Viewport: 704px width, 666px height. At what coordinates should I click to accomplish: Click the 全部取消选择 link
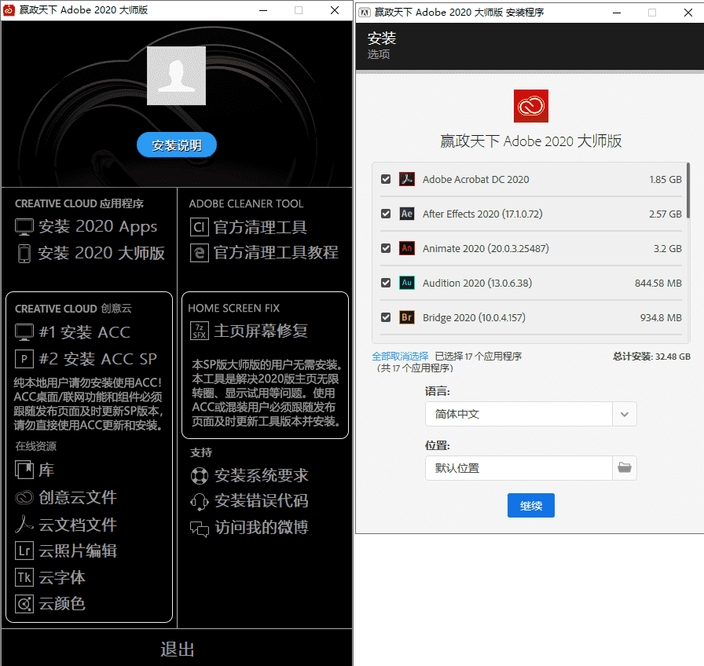point(400,357)
